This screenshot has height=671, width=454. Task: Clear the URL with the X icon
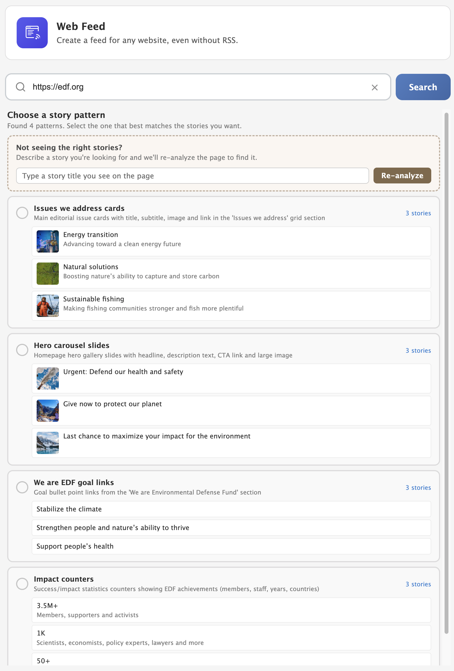(375, 87)
